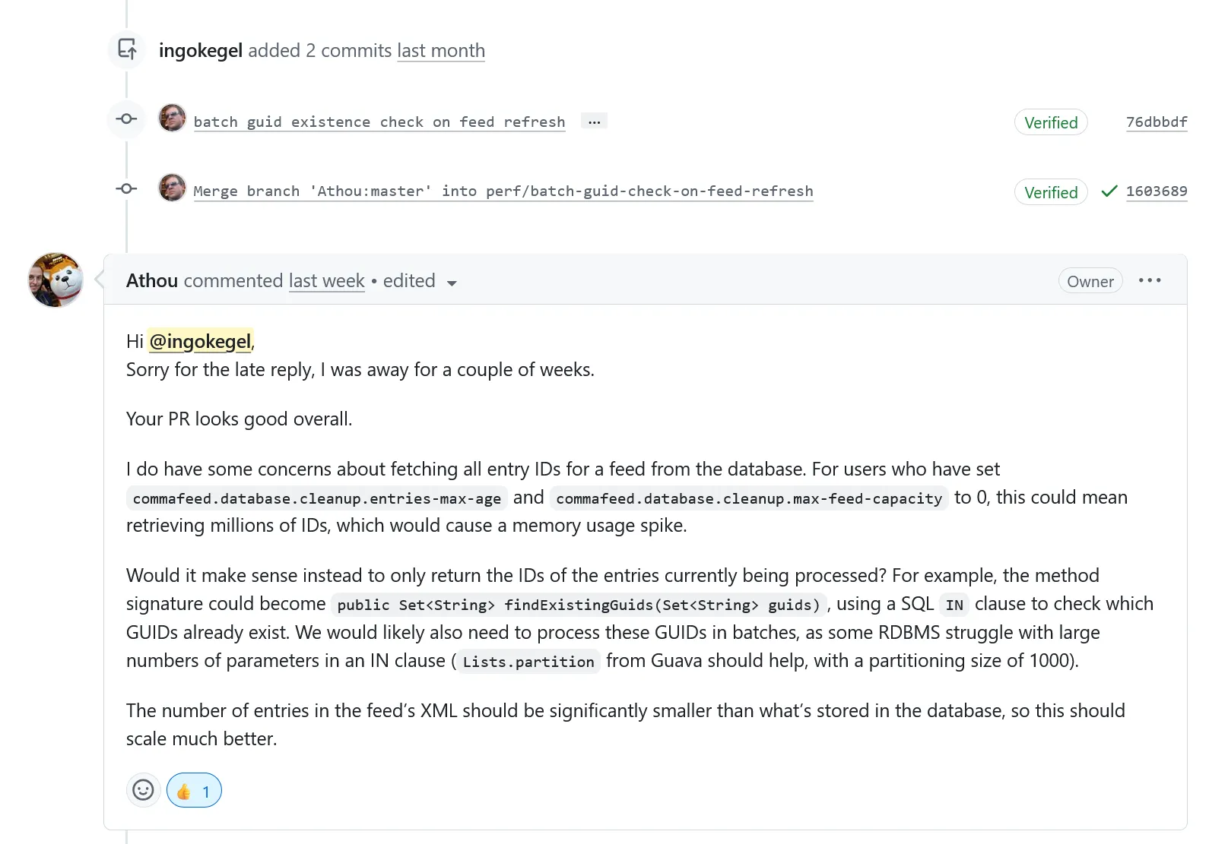Toggle the thumbs up reaction

194,791
